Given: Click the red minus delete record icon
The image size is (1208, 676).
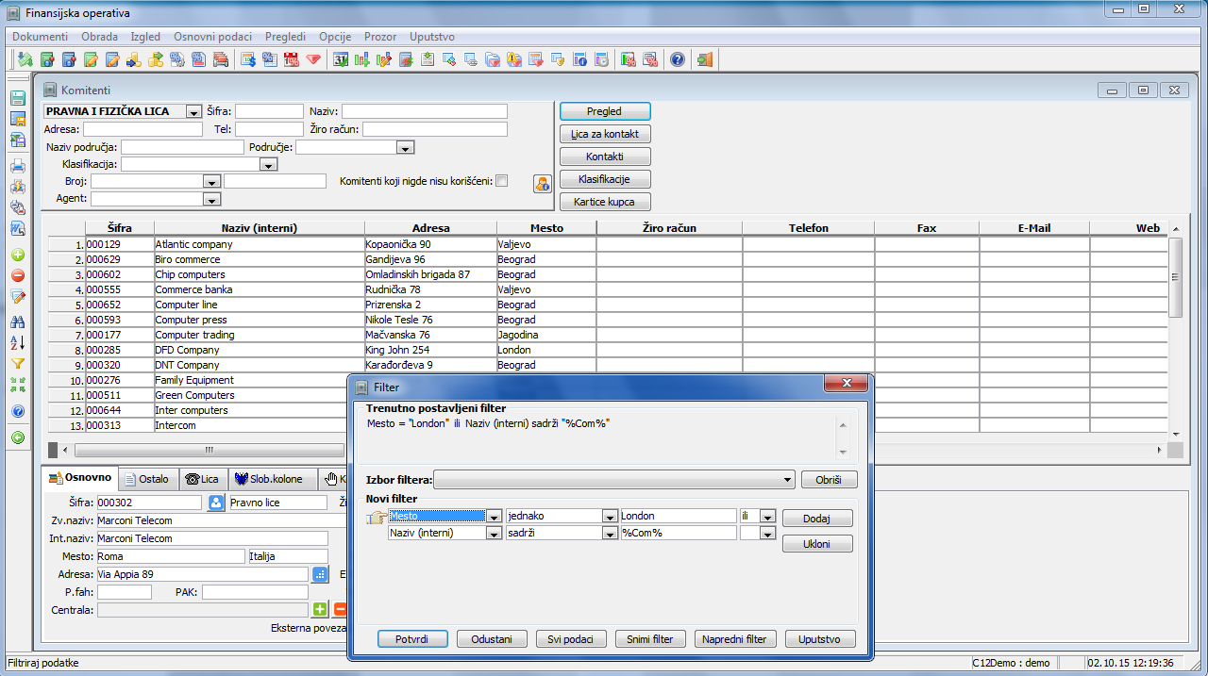Looking at the screenshot, I should pos(17,276).
